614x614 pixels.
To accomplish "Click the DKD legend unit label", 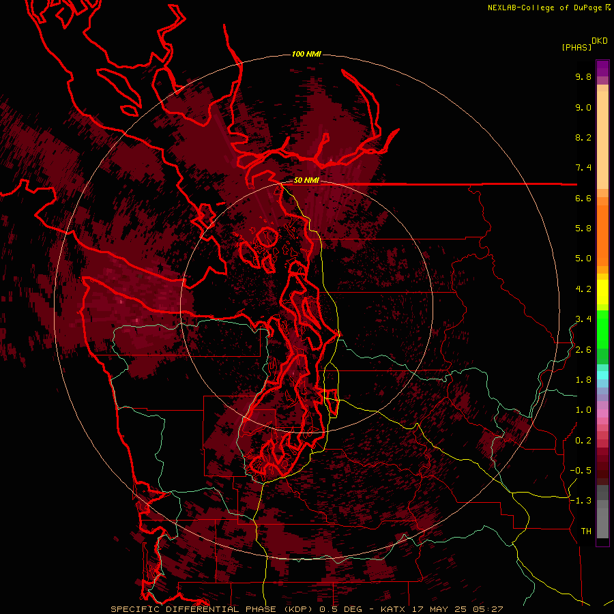I will pyautogui.click(x=600, y=41).
